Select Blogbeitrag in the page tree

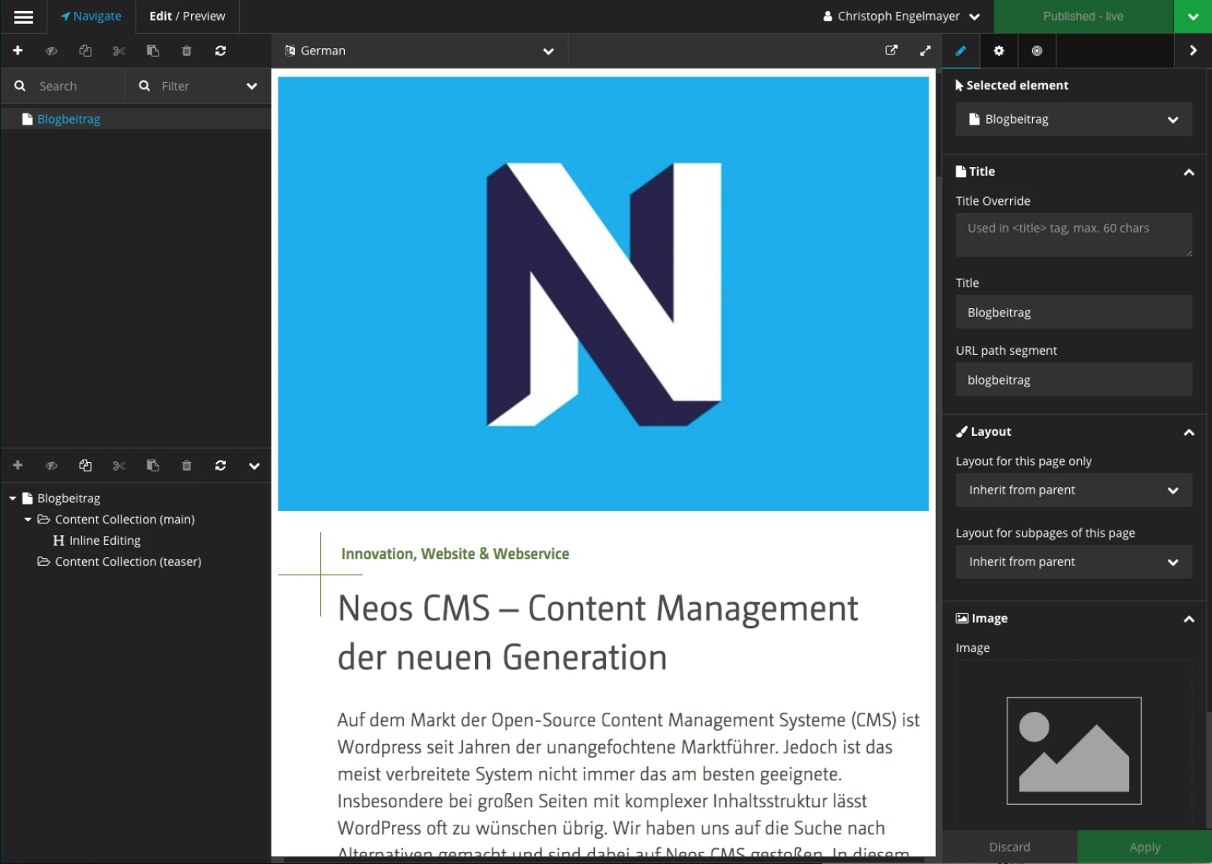pos(69,119)
